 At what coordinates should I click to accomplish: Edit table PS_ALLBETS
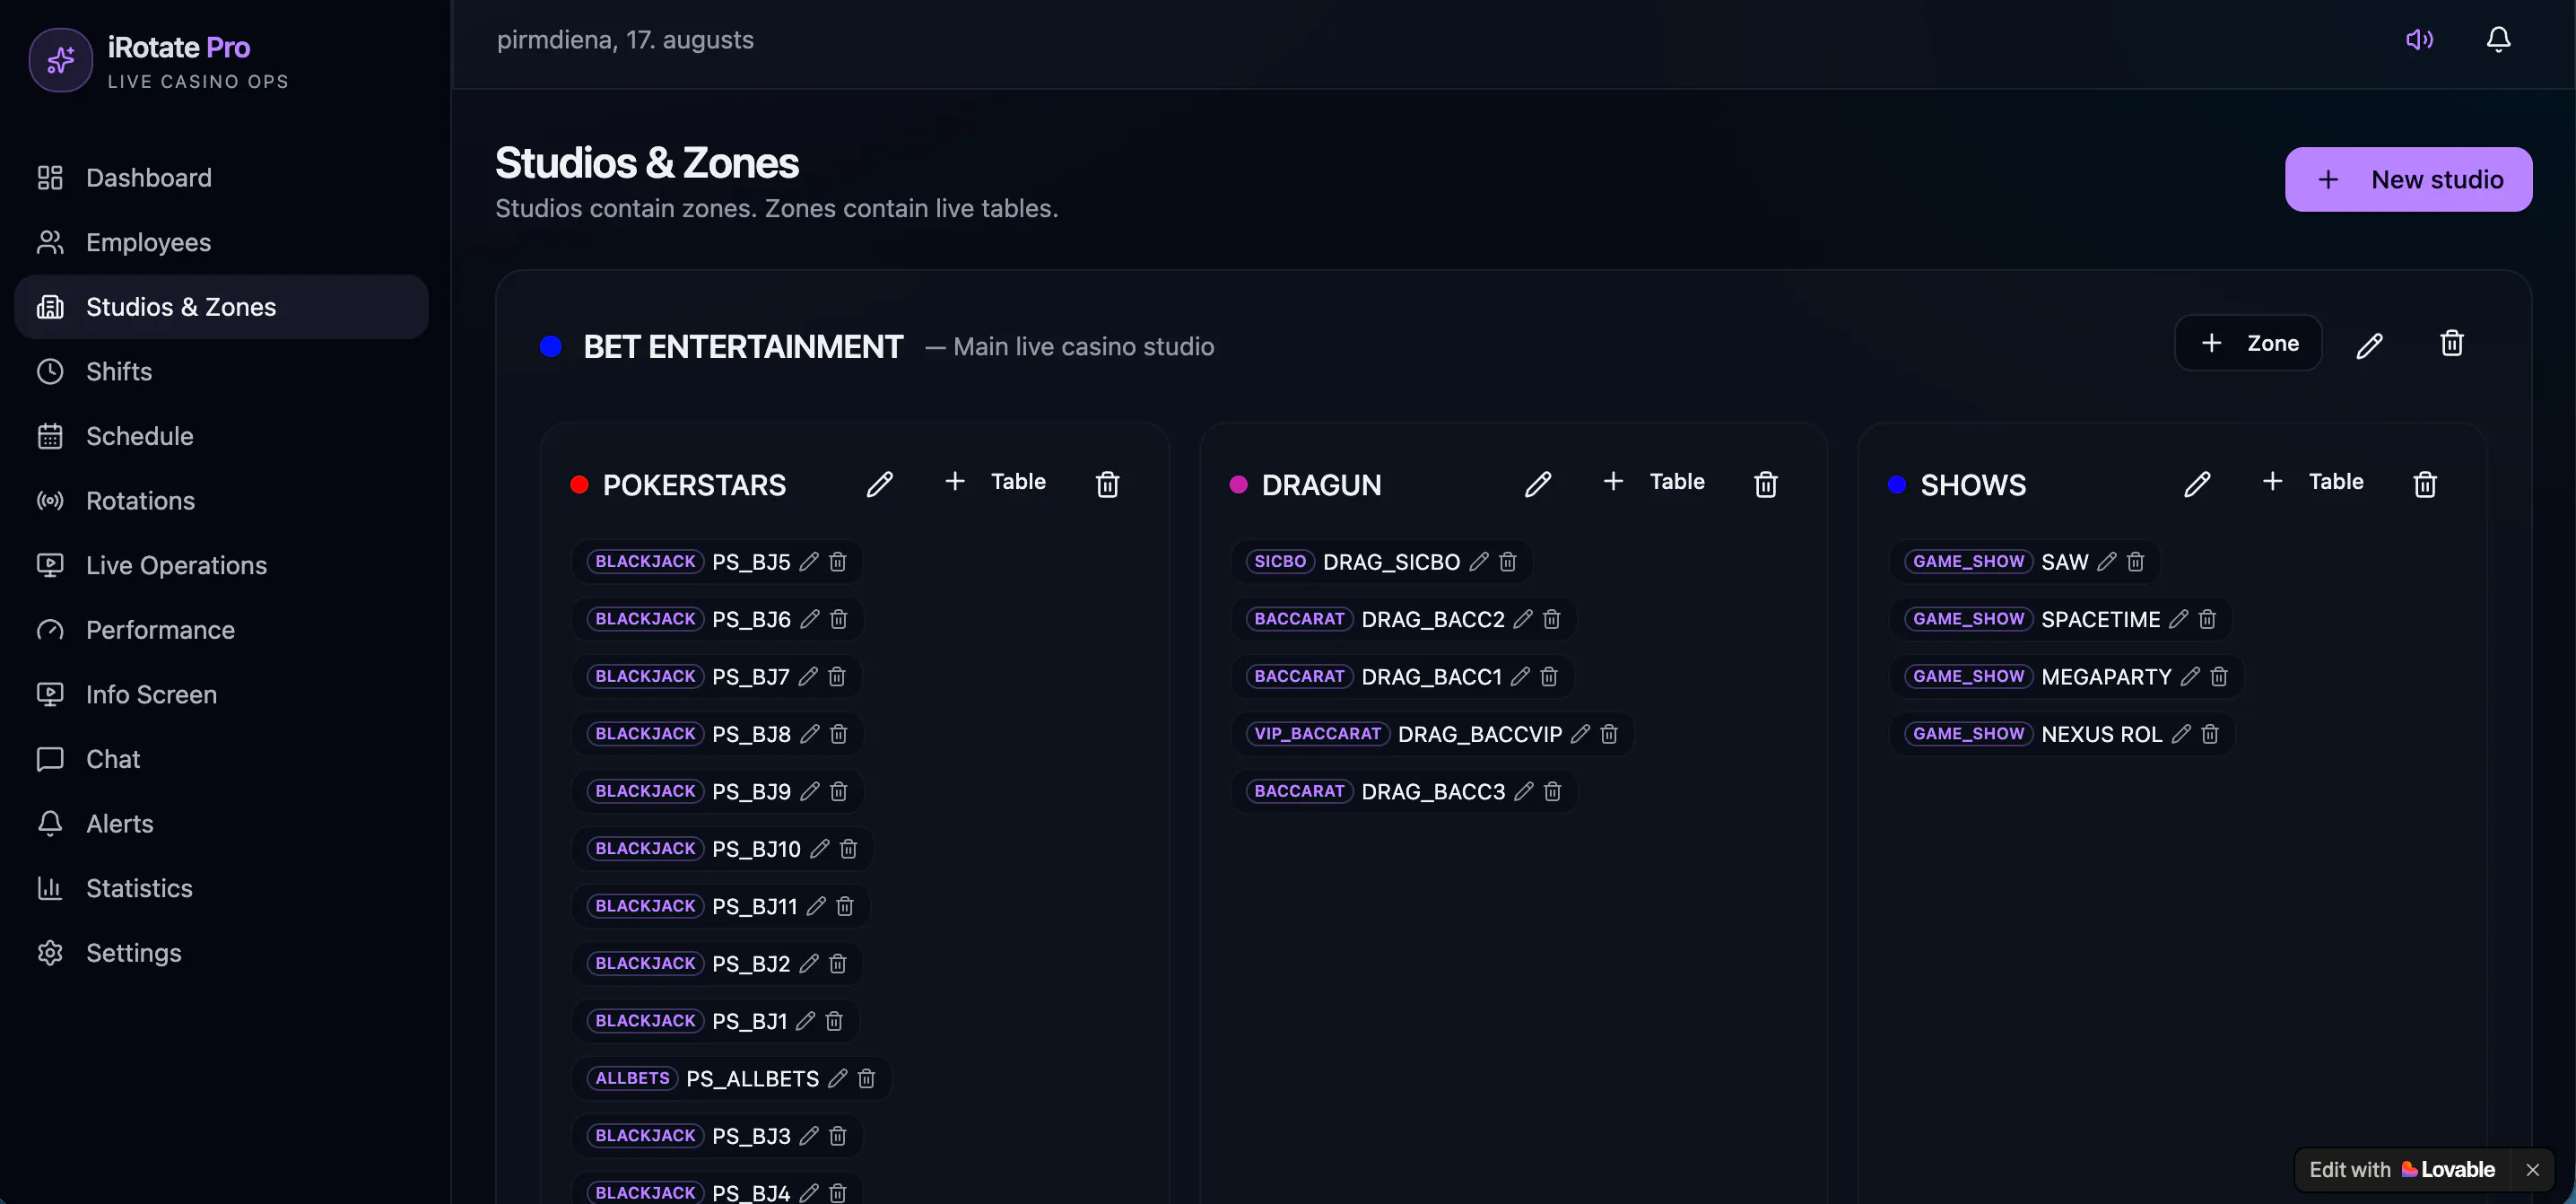click(x=838, y=1078)
